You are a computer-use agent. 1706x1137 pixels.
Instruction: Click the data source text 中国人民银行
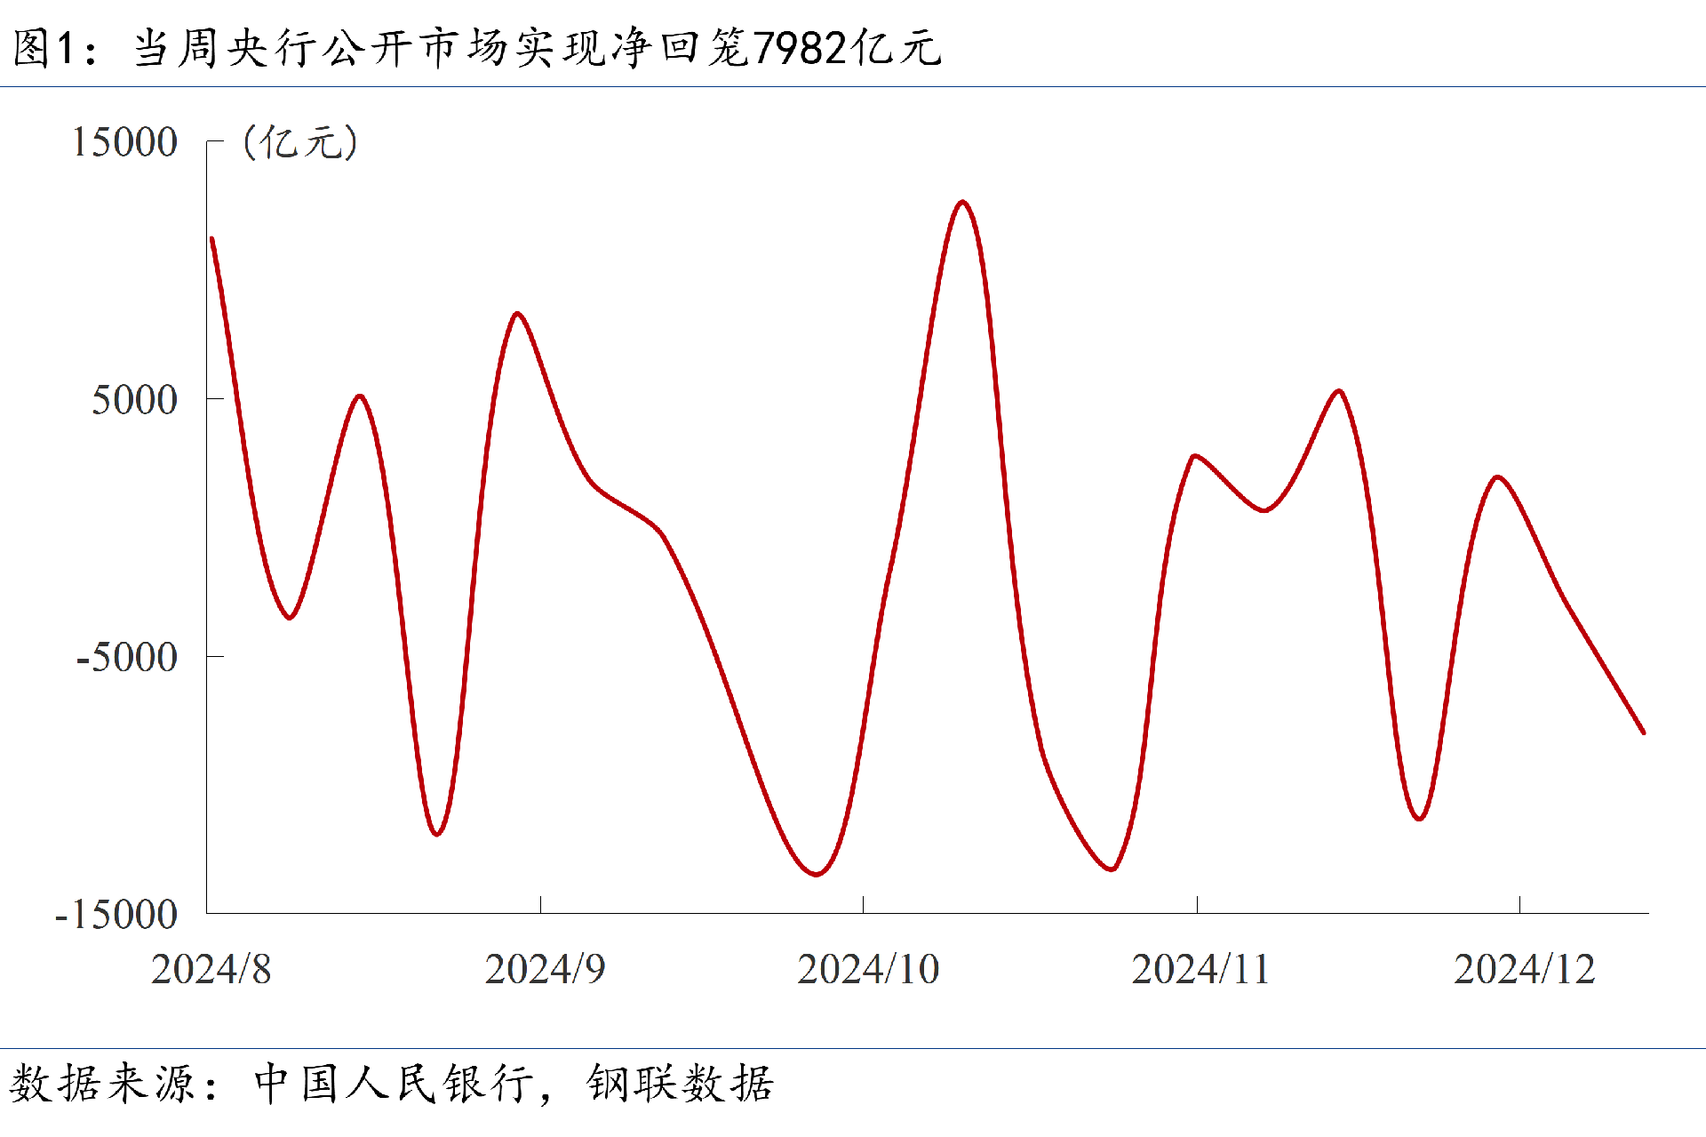394,1084
